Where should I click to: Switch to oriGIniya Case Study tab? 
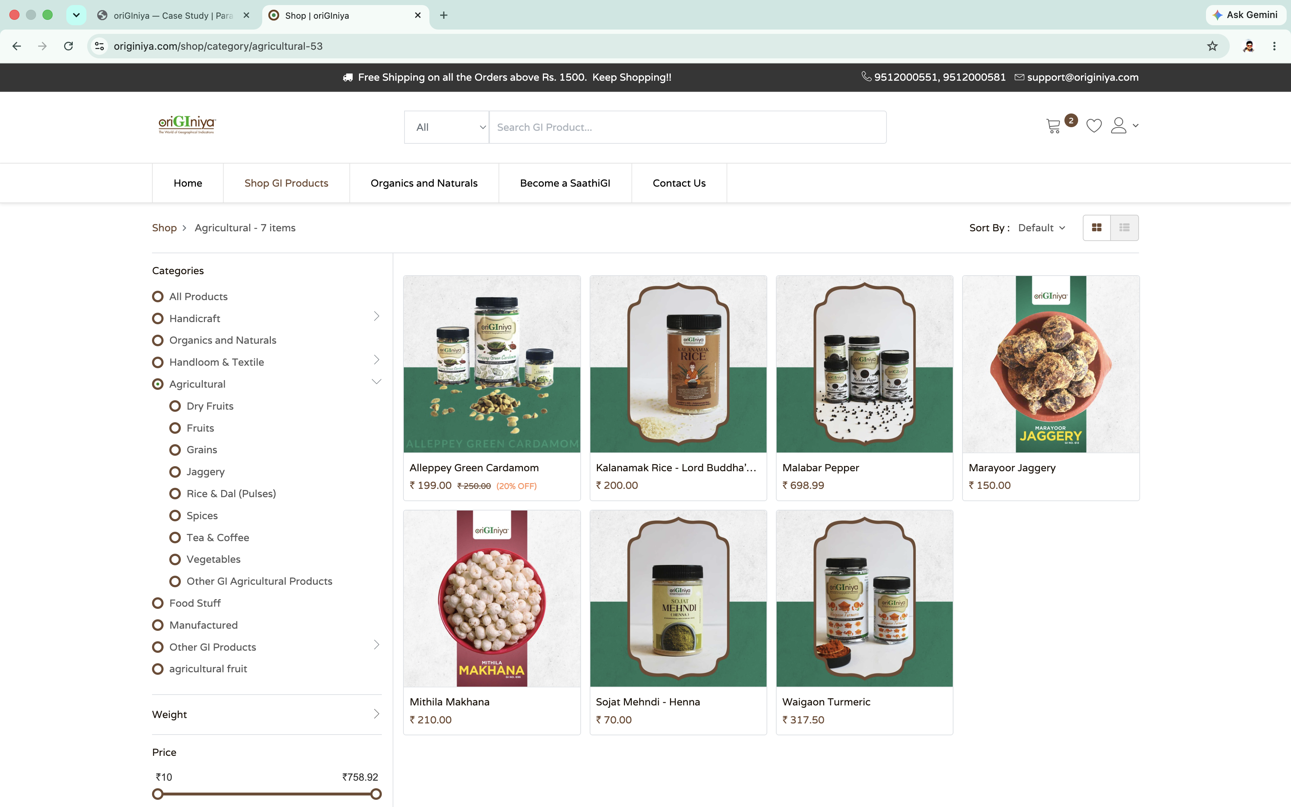pyautogui.click(x=173, y=15)
